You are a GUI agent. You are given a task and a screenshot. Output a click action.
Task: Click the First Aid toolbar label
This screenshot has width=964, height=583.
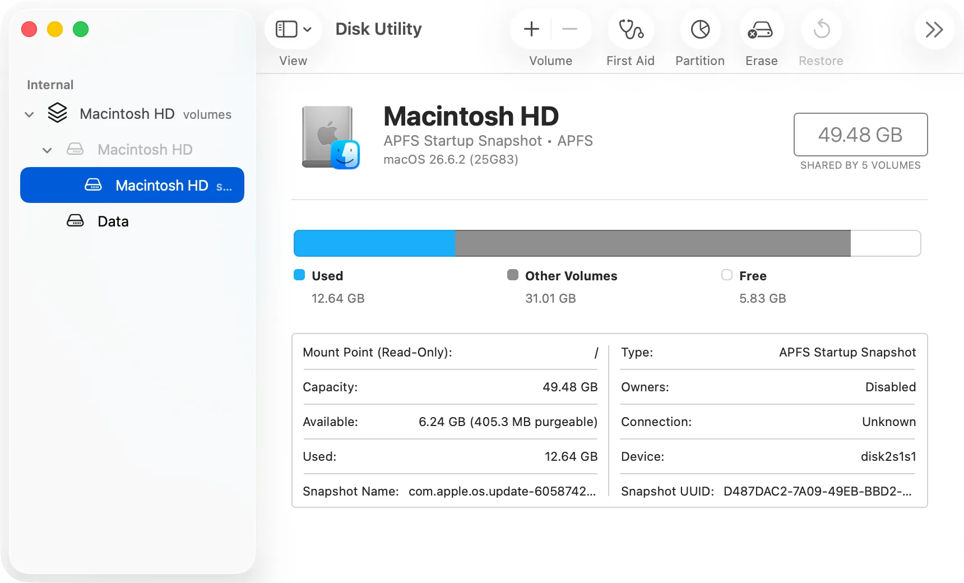[631, 61]
